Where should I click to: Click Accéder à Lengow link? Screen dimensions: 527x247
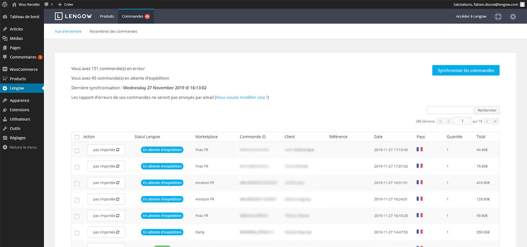471,16
